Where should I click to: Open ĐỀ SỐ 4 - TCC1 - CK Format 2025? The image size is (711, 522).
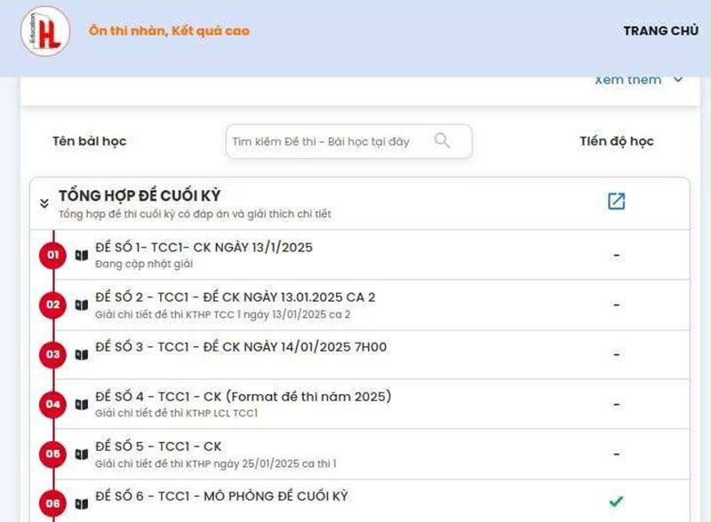pyautogui.click(x=243, y=397)
